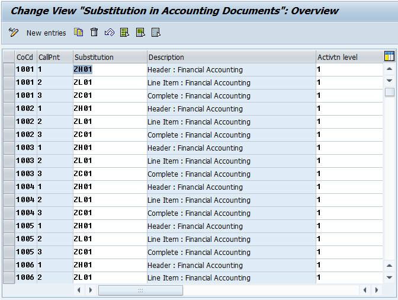Image resolution: width=398 pixels, height=300 pixels.
Task: Click activation level of 1001 header row
Action: point(349,69)
